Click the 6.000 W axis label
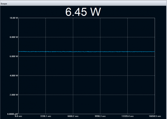 coord(14,56)
